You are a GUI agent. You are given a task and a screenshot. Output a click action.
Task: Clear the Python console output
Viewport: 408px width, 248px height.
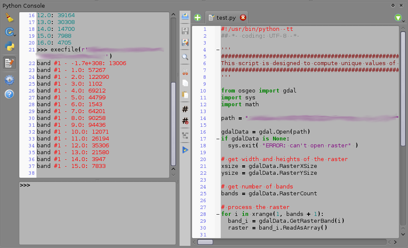(9, 18)
